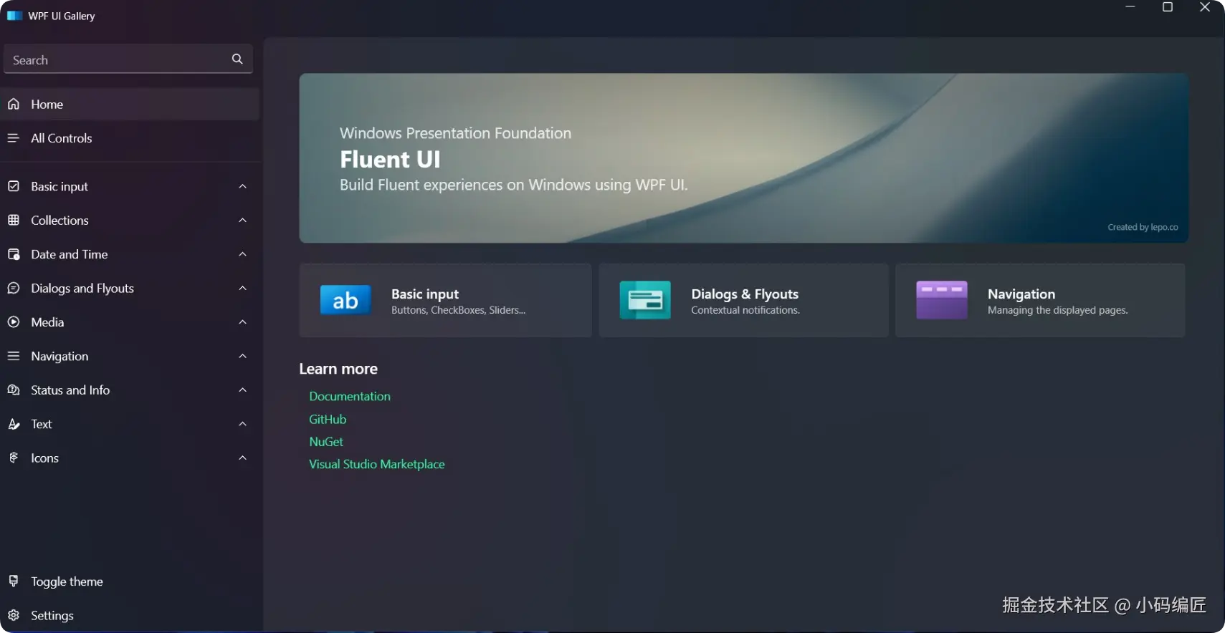Maximize the WPF UI Gallery window
The height and width of the screenshot is (633, 1225).
point(1168,7)
